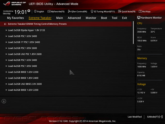
Task: Expand arrow beside 2x2GB PSC 1.65V 2400
Action: point(6,36)
